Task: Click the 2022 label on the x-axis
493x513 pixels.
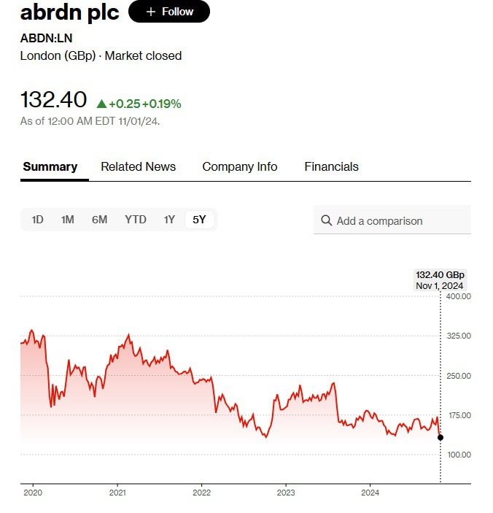Action: click(x=201, y=493)
